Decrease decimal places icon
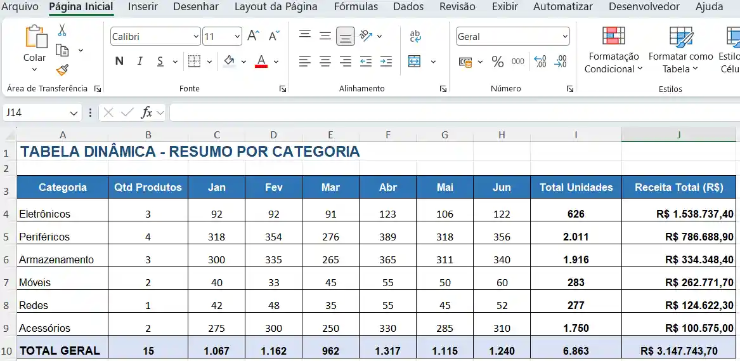This screenshot has height=361, width=740. 561,62
